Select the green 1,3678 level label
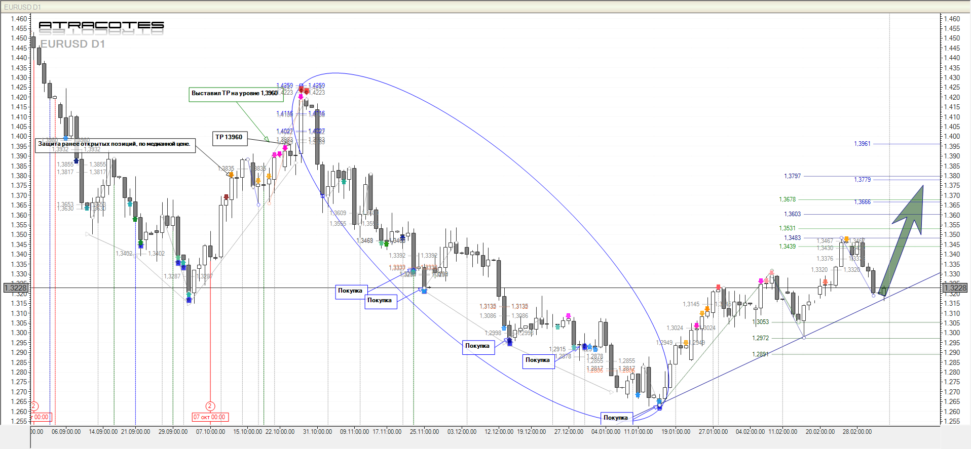 click(x=787, y=199)
